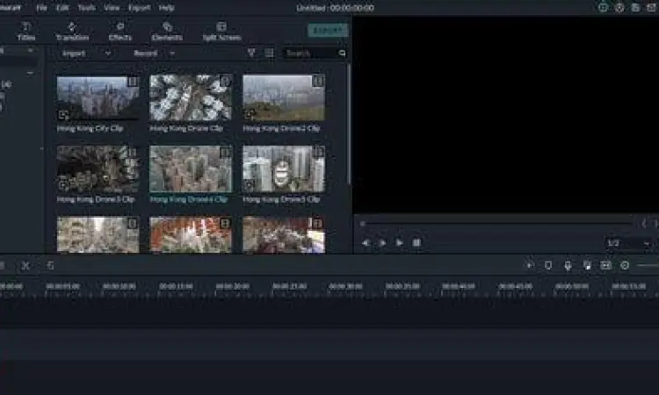
Task: Switch to the Effects panel
Action: point(119,32)
